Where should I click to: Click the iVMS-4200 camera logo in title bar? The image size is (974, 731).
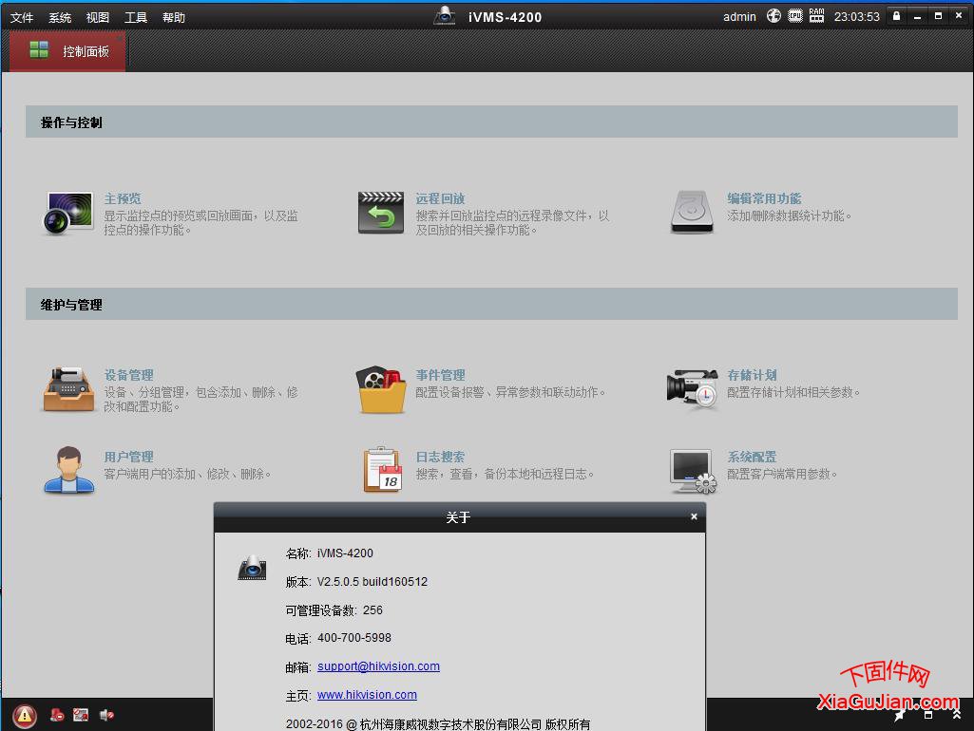point(444,15)
